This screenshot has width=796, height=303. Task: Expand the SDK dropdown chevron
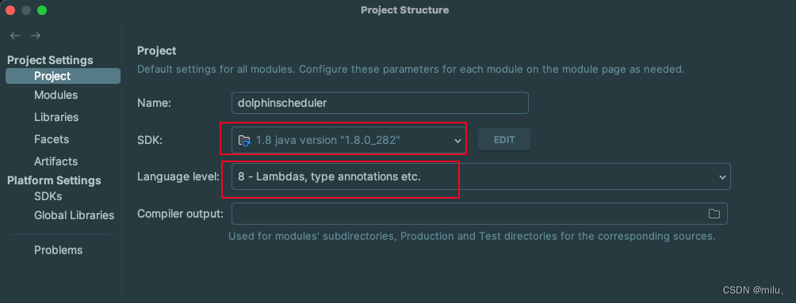[458, 141]
